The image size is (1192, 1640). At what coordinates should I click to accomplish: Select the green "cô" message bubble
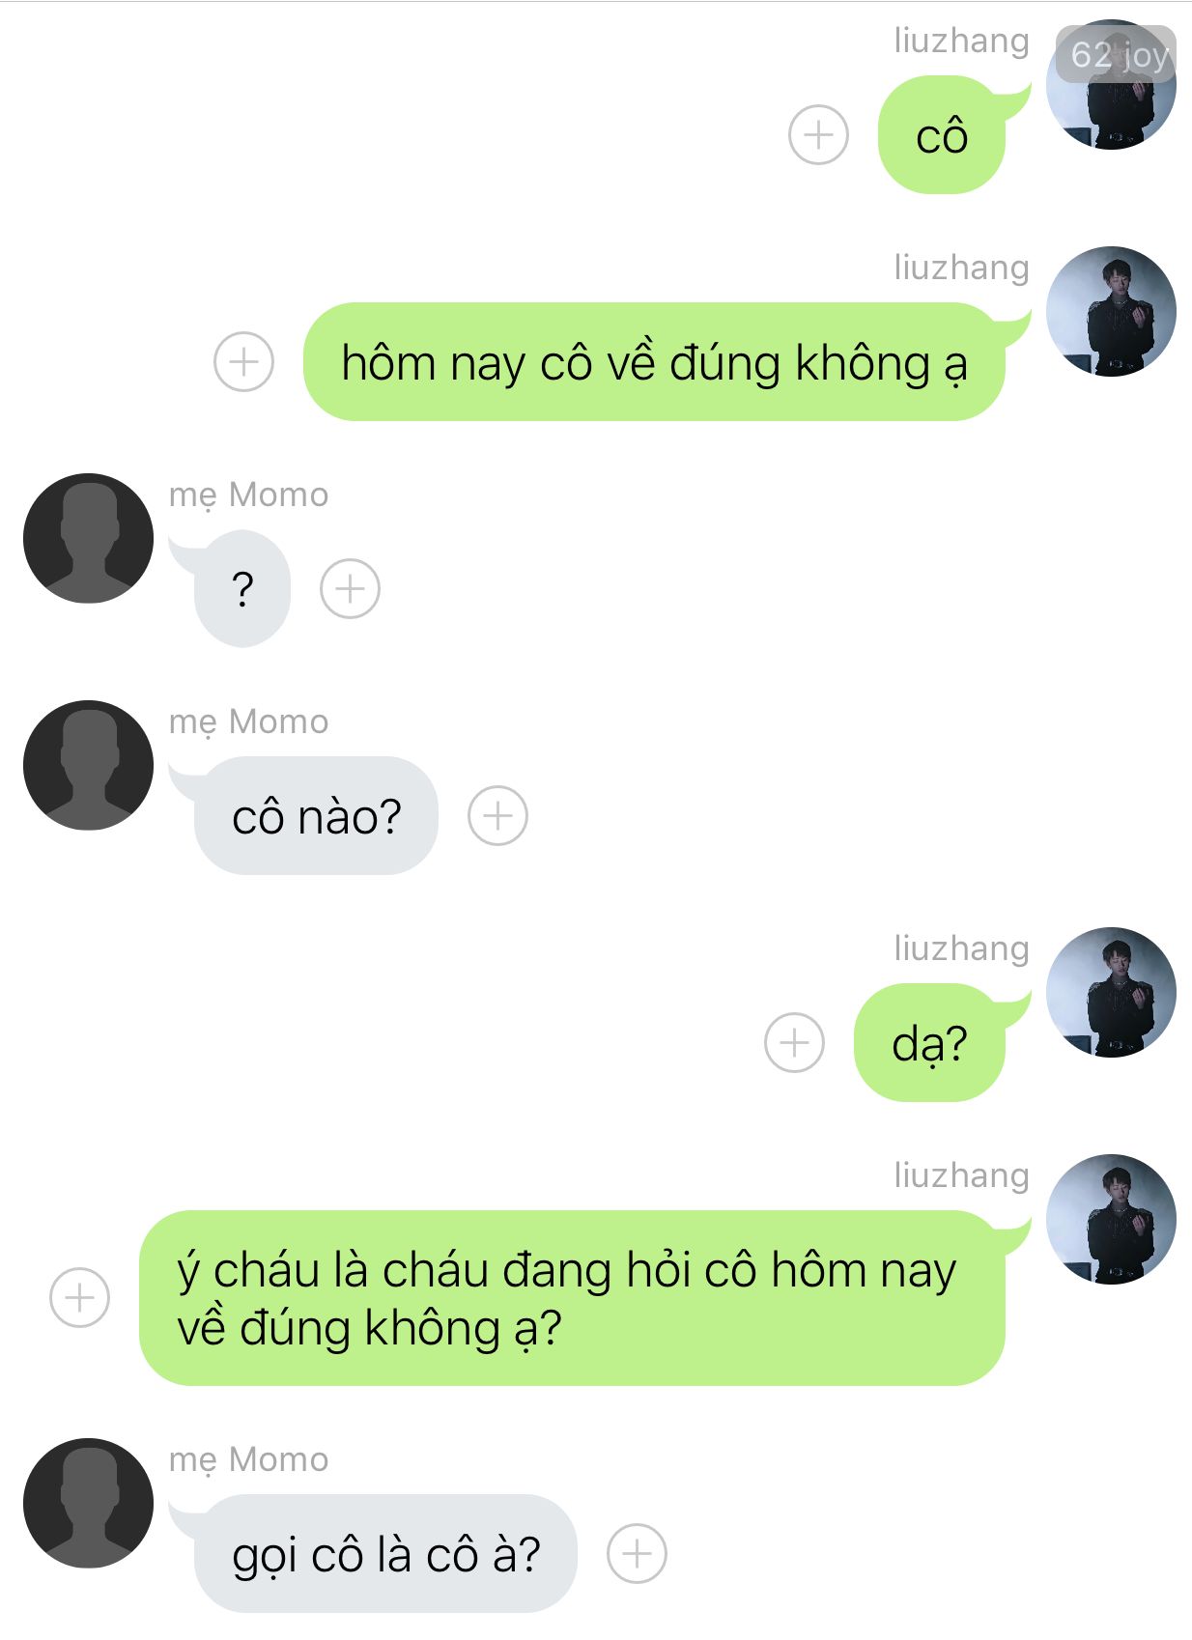942,135
